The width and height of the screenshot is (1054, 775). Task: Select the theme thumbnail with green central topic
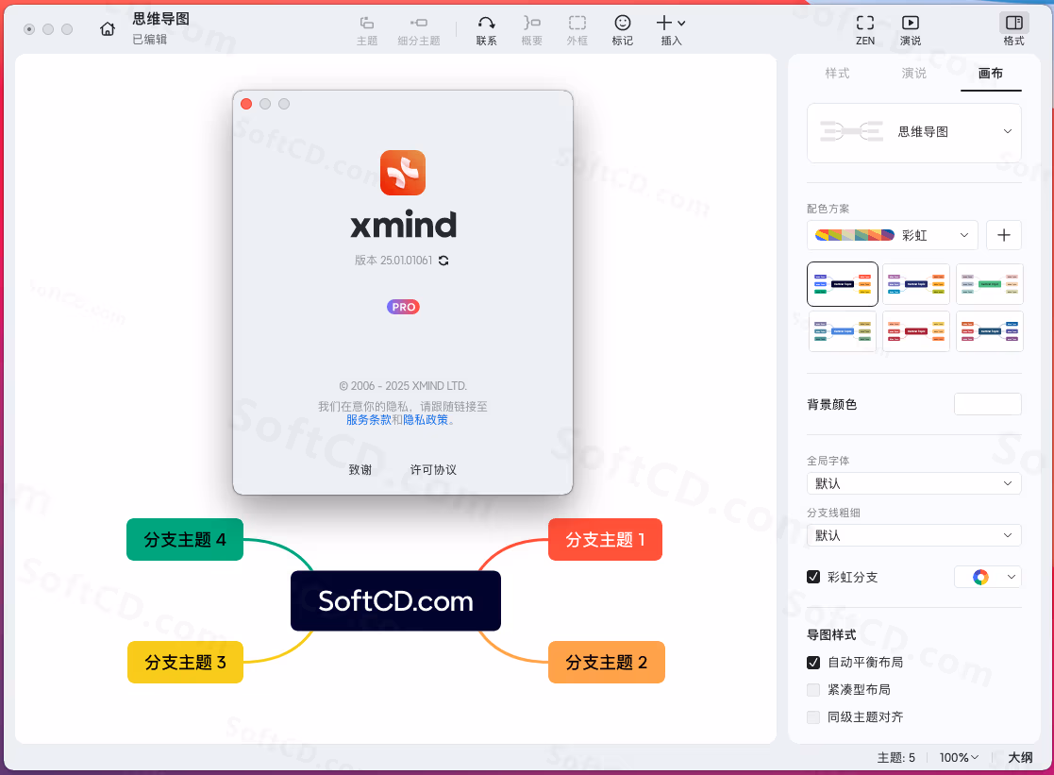tap(990, 284)
